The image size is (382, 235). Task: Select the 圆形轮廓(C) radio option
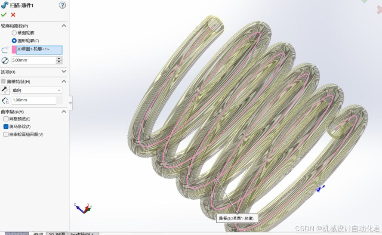click(14, 41)
